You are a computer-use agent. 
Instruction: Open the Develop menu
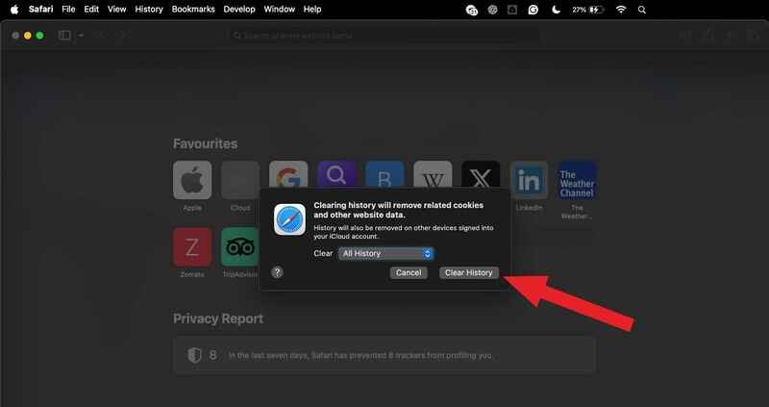click(x=239, y=10)
